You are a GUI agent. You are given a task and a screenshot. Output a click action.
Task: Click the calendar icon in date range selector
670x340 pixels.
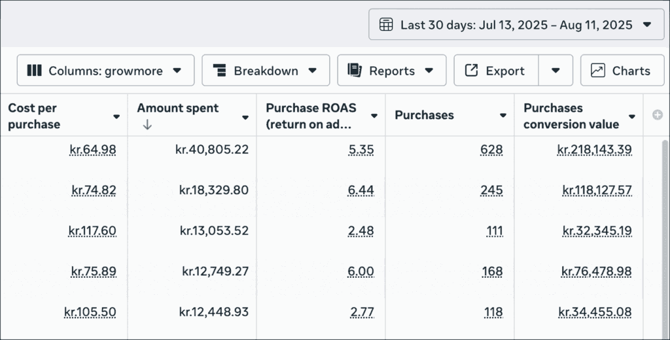click(x=387, y=25)
